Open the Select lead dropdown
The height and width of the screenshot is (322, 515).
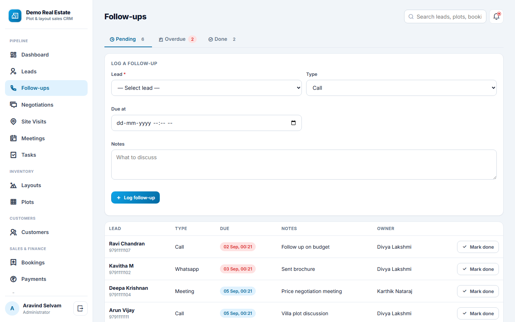click(x=206, y=88)
